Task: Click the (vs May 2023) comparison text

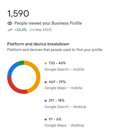Action: point(41,30)
